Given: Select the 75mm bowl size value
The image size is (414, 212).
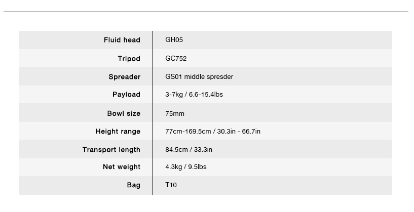Looking at the screenshot, I should tap(175, 114).
